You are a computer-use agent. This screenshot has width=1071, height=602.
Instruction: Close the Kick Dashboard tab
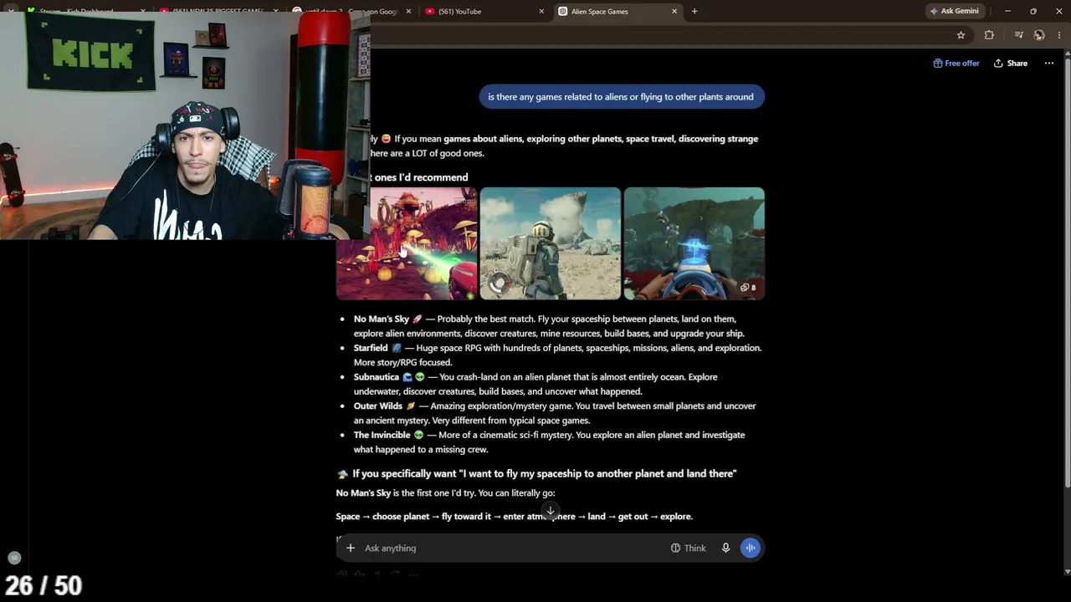tap(142, 12)
